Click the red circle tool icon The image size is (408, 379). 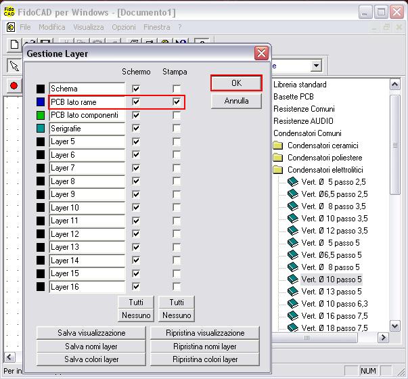14,85
